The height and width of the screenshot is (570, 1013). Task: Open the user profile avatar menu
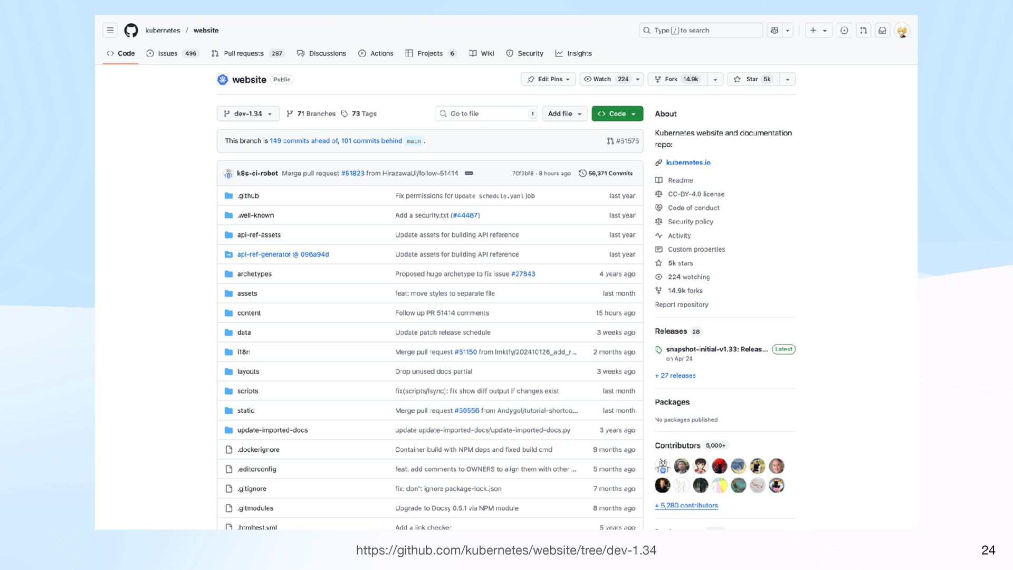click(902, 31)
